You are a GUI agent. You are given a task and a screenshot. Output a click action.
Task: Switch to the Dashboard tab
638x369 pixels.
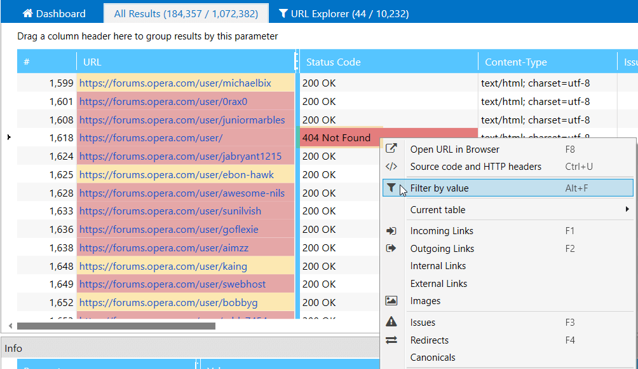pyautogui.click(x=54, y=13)
